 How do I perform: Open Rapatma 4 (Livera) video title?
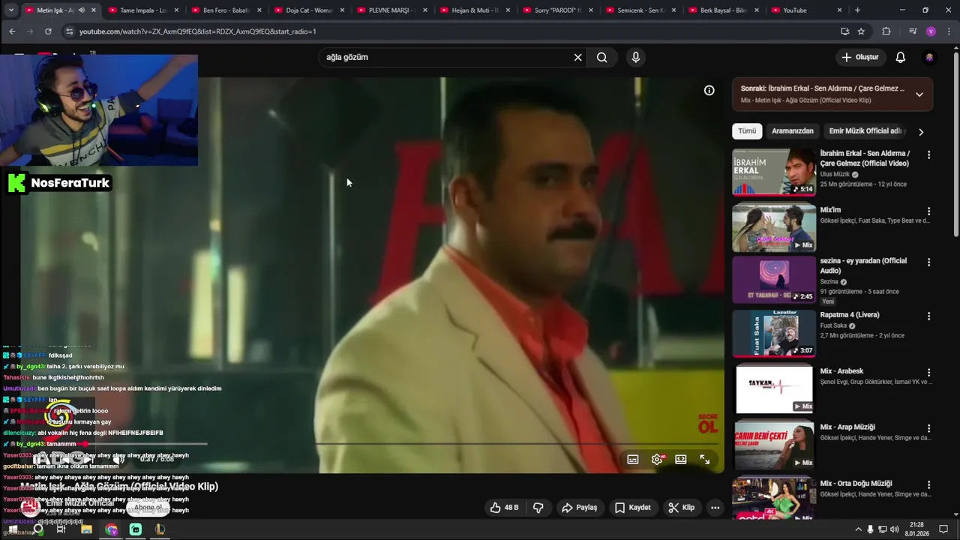pyautogui.click(x=850, y=315)
